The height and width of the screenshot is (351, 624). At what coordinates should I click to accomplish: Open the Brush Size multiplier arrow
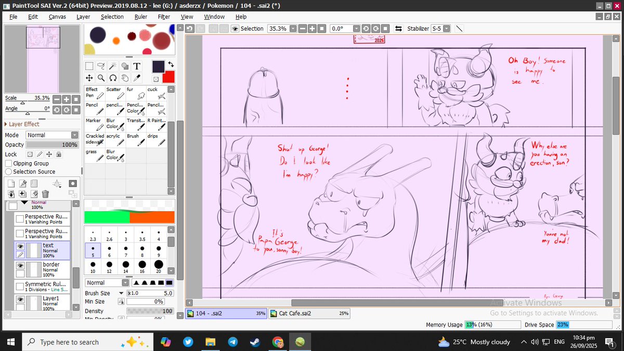[121, 293]
